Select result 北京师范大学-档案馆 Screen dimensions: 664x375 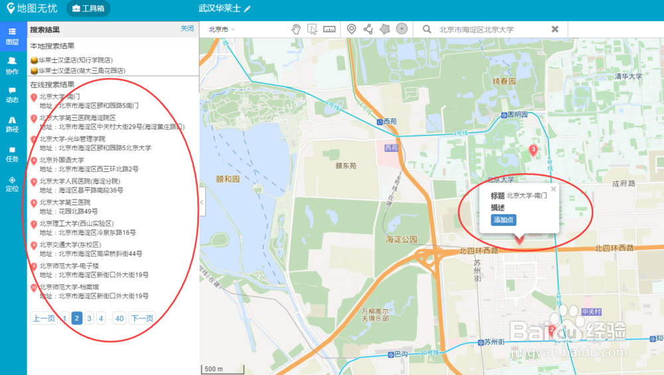coord(69,287)
